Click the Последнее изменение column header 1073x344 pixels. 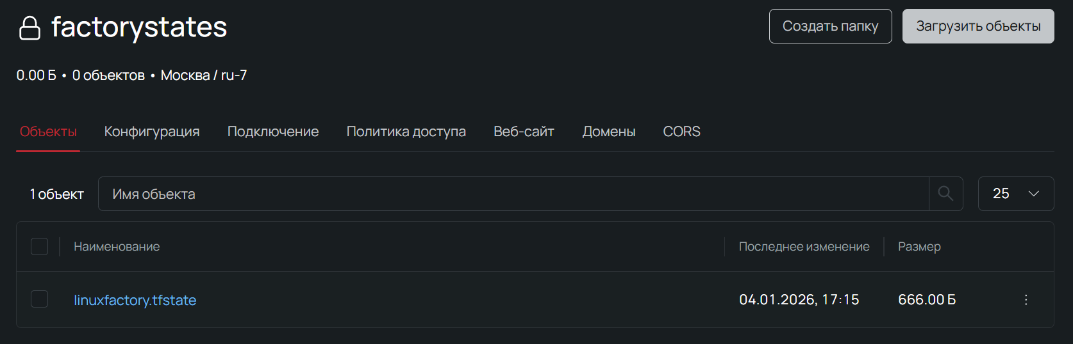point(804,247)
